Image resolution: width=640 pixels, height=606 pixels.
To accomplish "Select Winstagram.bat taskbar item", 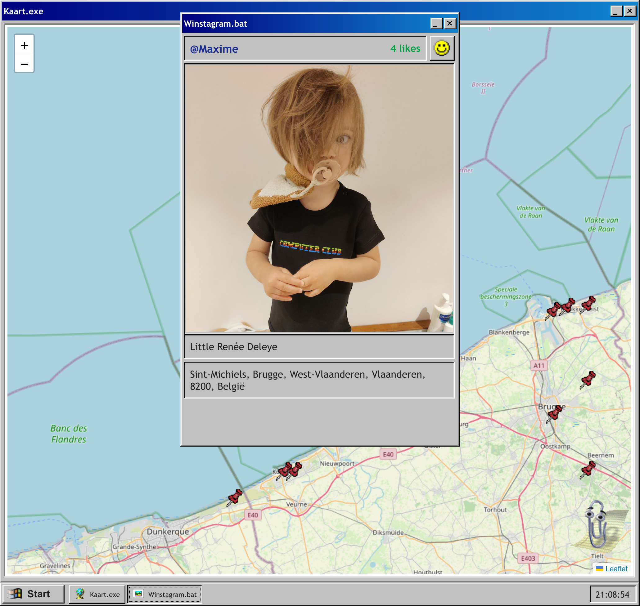I will tap(165, 594).
